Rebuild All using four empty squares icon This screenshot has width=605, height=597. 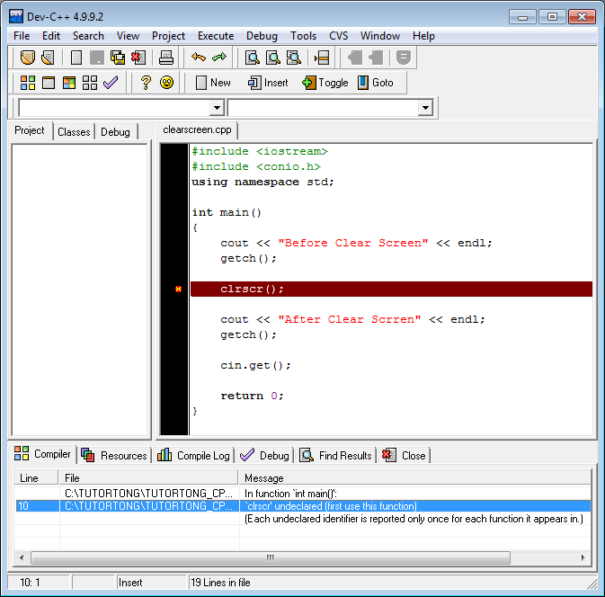tap(90, 83)
